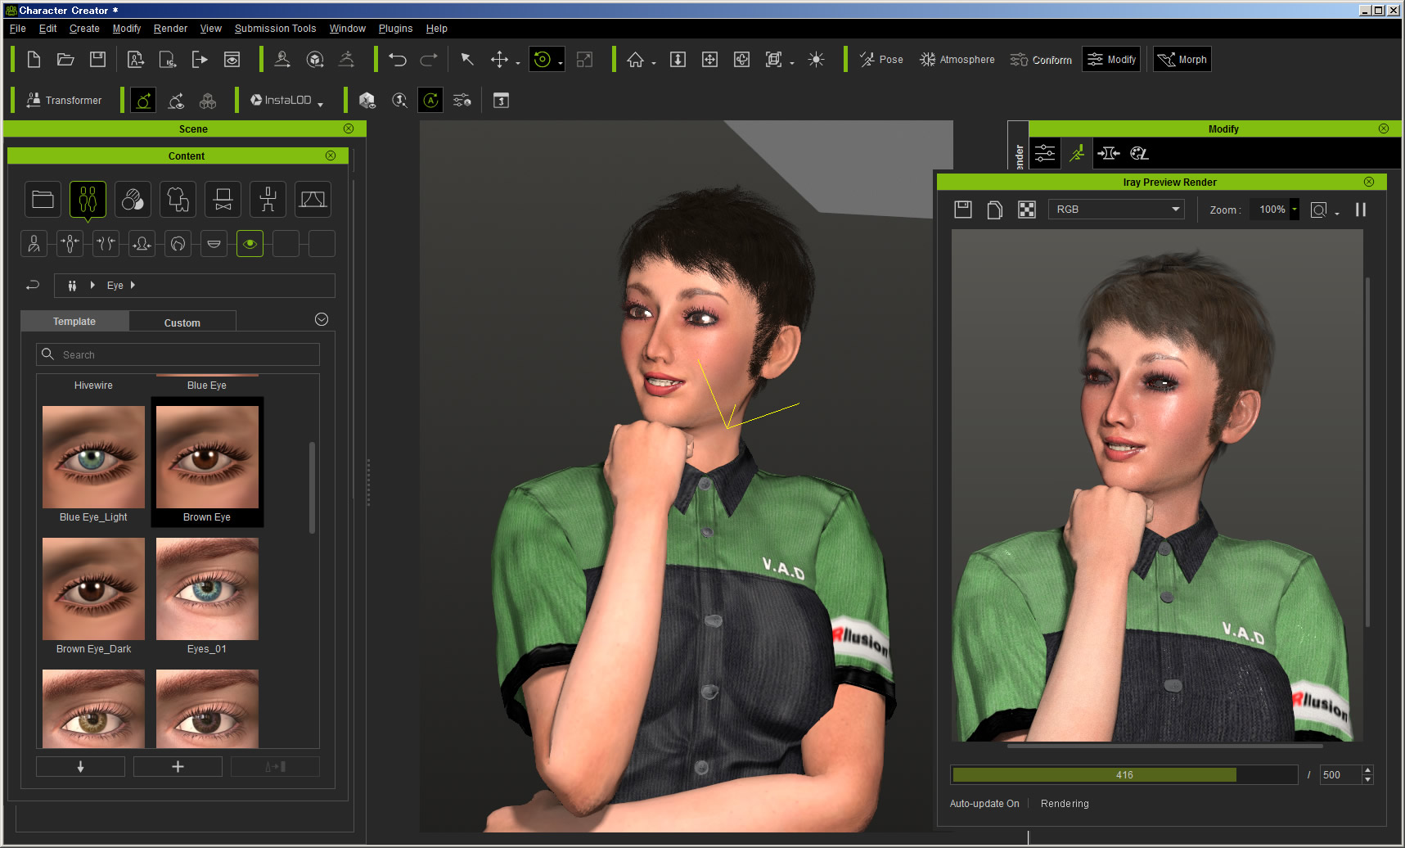The height and width of the screenshot is (848, 1405).
Task: Switch to the Custom tab
Action: click(182, 323)
